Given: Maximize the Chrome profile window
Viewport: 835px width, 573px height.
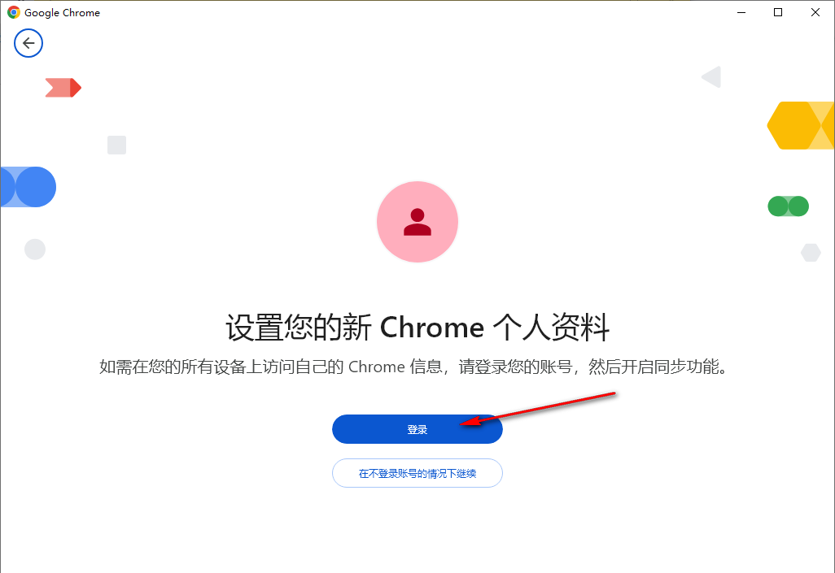Looking at the screenshot, I should click(778, 12).
